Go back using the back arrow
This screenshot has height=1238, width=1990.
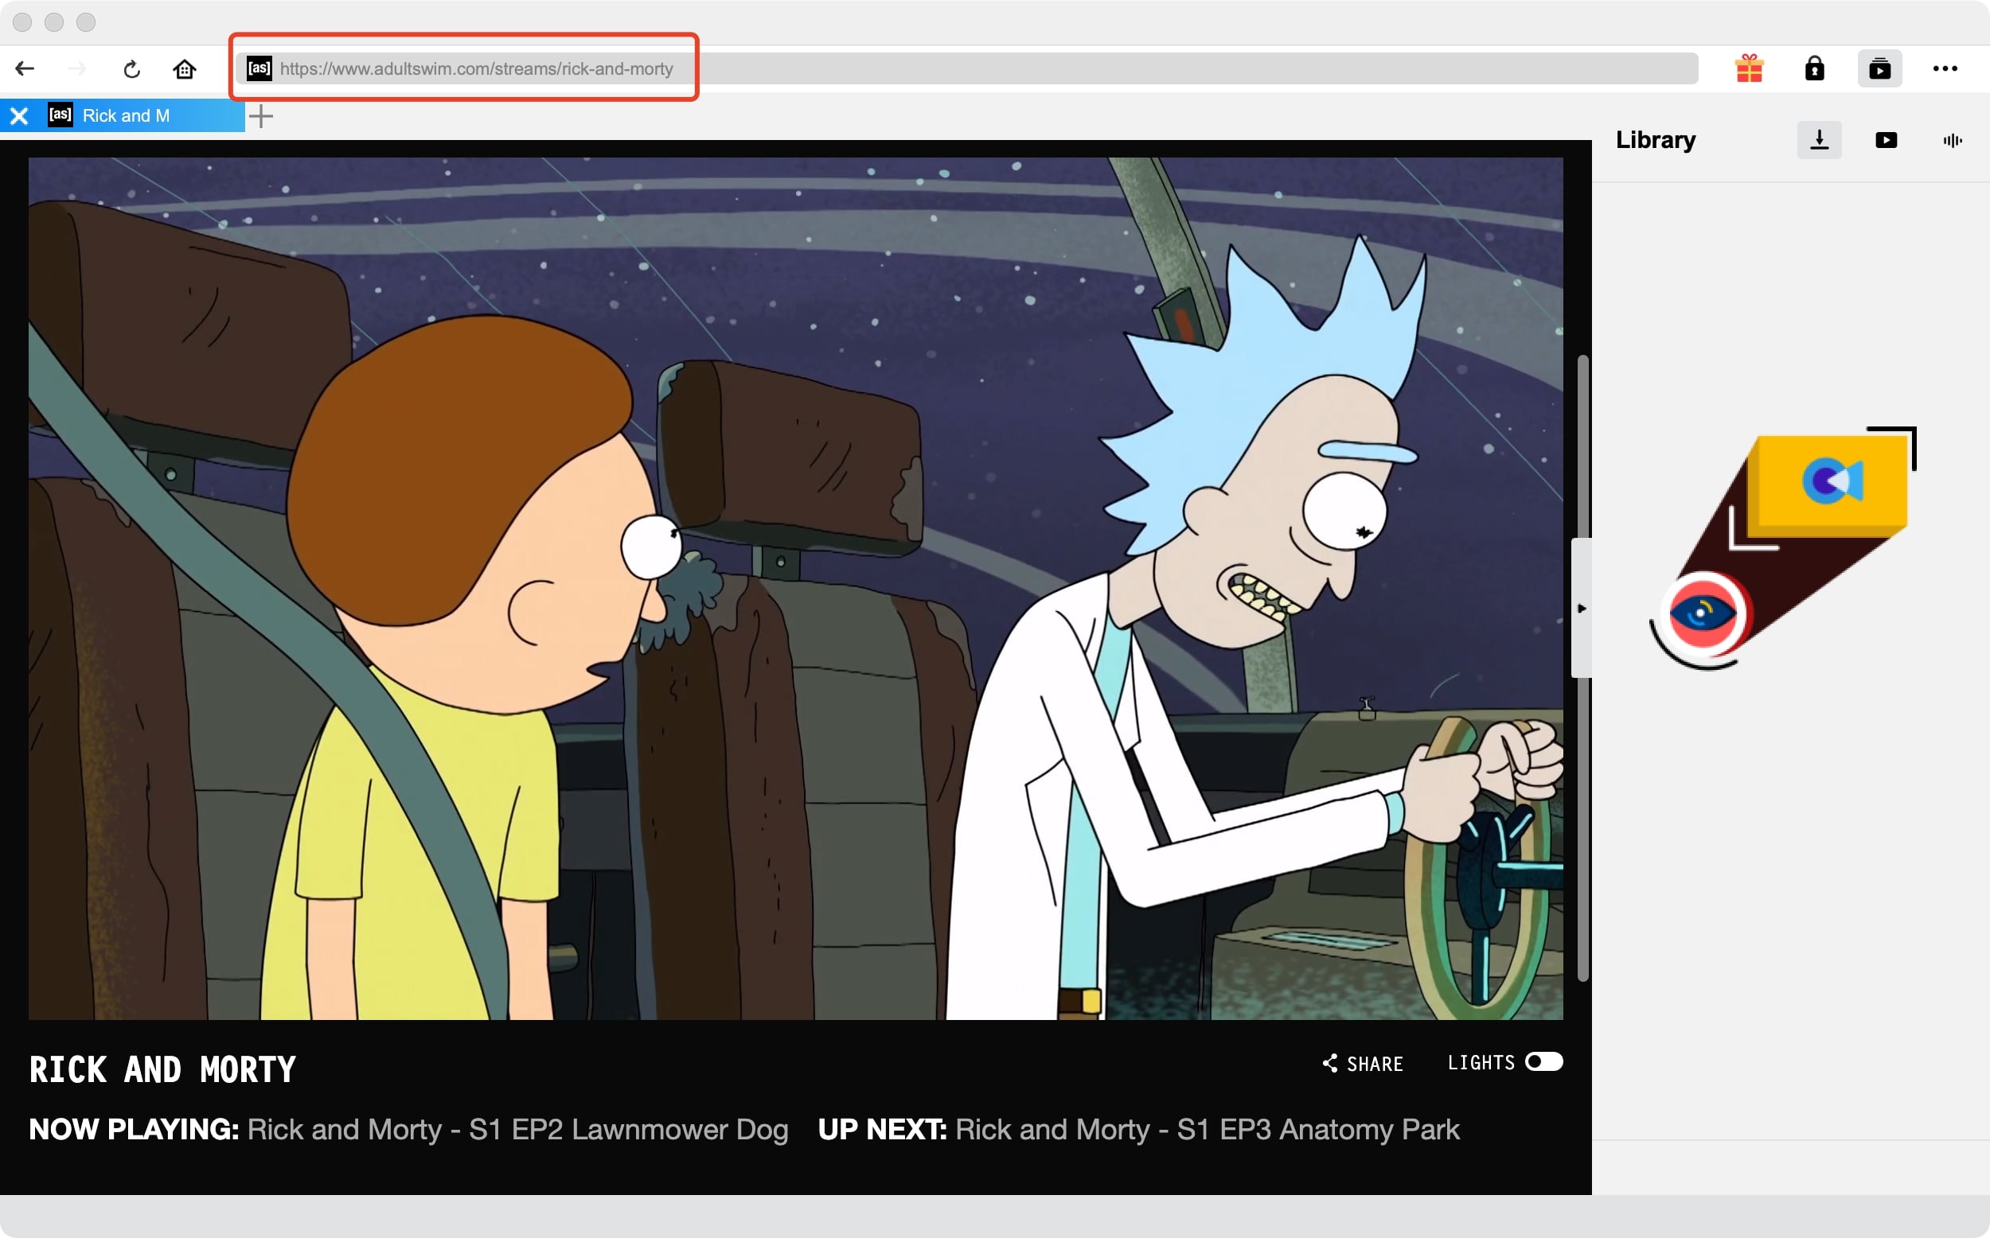(x=25, y=68)
